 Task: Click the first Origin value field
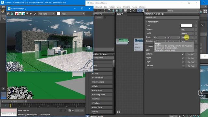click(x=159, y=37)
